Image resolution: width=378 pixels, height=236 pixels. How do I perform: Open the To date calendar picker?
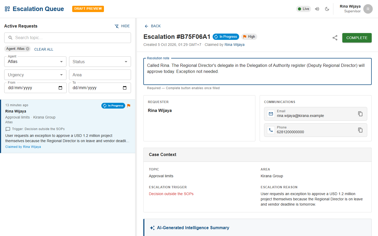(x=125, y=88)
